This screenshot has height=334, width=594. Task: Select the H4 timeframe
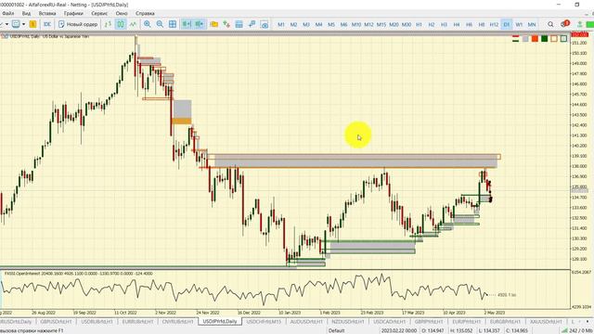[456, 24]
